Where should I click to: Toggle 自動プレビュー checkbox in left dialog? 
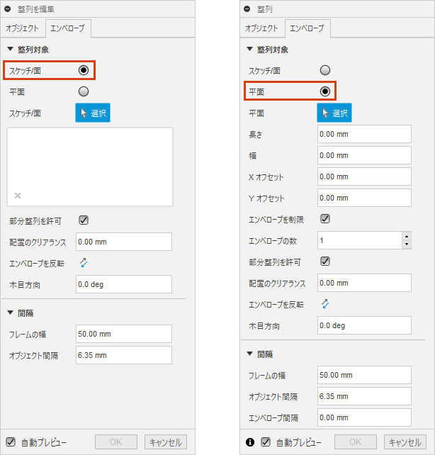(x=11, y=442)
